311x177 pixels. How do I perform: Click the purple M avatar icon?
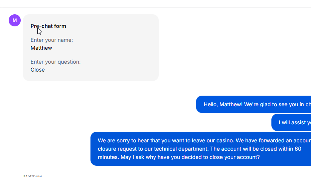15,20
